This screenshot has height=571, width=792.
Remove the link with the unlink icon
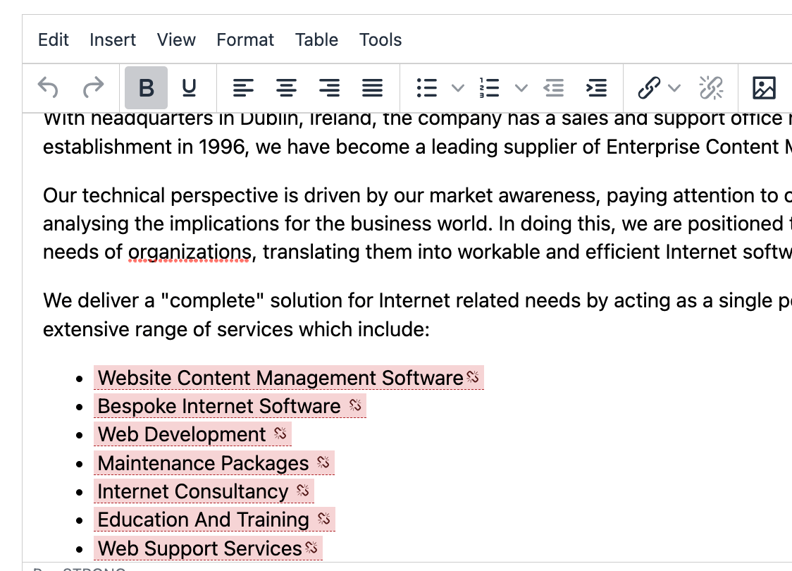coord(711,87)
